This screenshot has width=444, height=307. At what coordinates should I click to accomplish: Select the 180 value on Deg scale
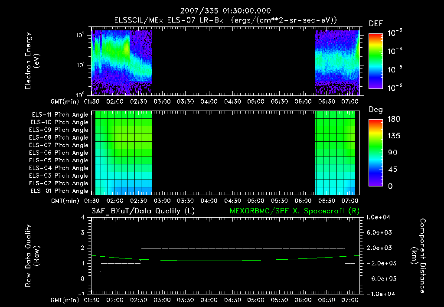click(394, 119)
